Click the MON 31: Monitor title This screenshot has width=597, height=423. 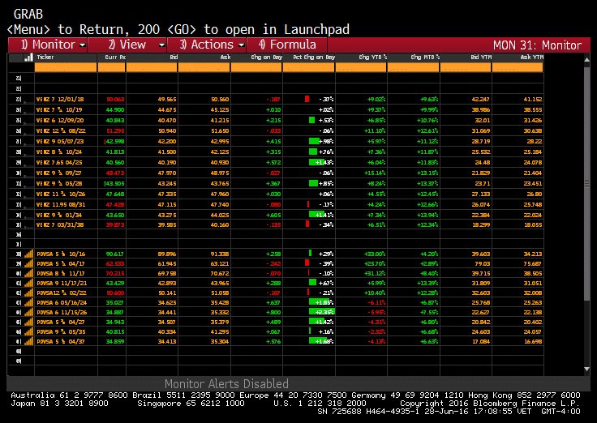pos(537,45)
